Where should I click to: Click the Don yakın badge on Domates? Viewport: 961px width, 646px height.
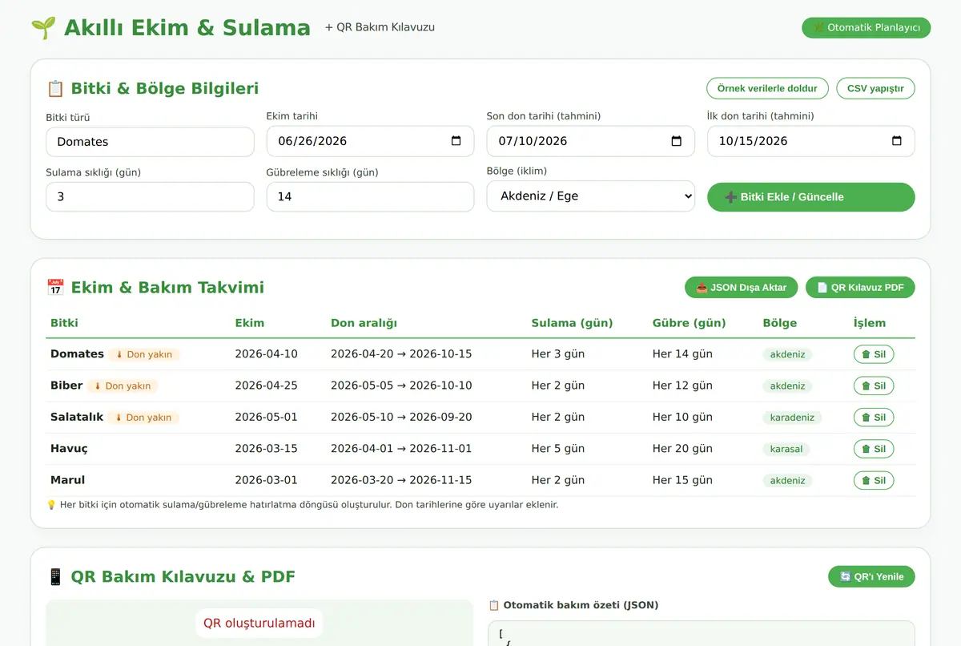point(144,354)
